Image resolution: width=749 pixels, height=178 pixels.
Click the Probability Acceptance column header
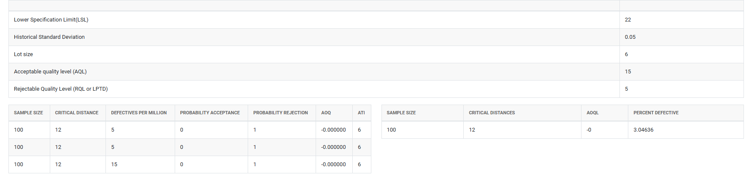click(210, 113)
